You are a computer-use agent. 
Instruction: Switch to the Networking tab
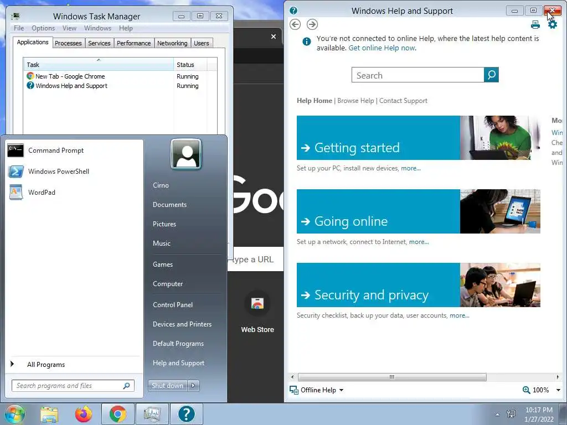pos(172,43)
